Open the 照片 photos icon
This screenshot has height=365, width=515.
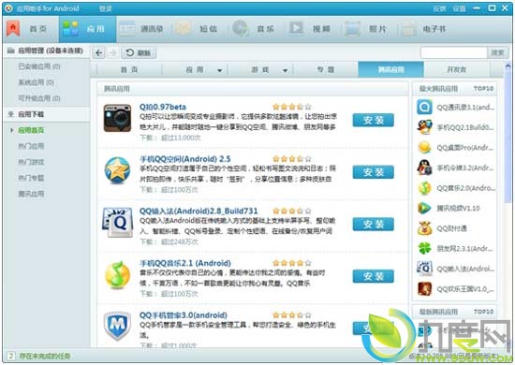[x=352, y=29]
